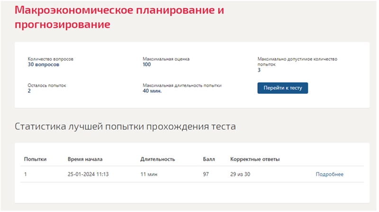The width and height of the screenshot is (379, 212).
Task: Click the maximum attempts value 3
Action: point(259,70)
